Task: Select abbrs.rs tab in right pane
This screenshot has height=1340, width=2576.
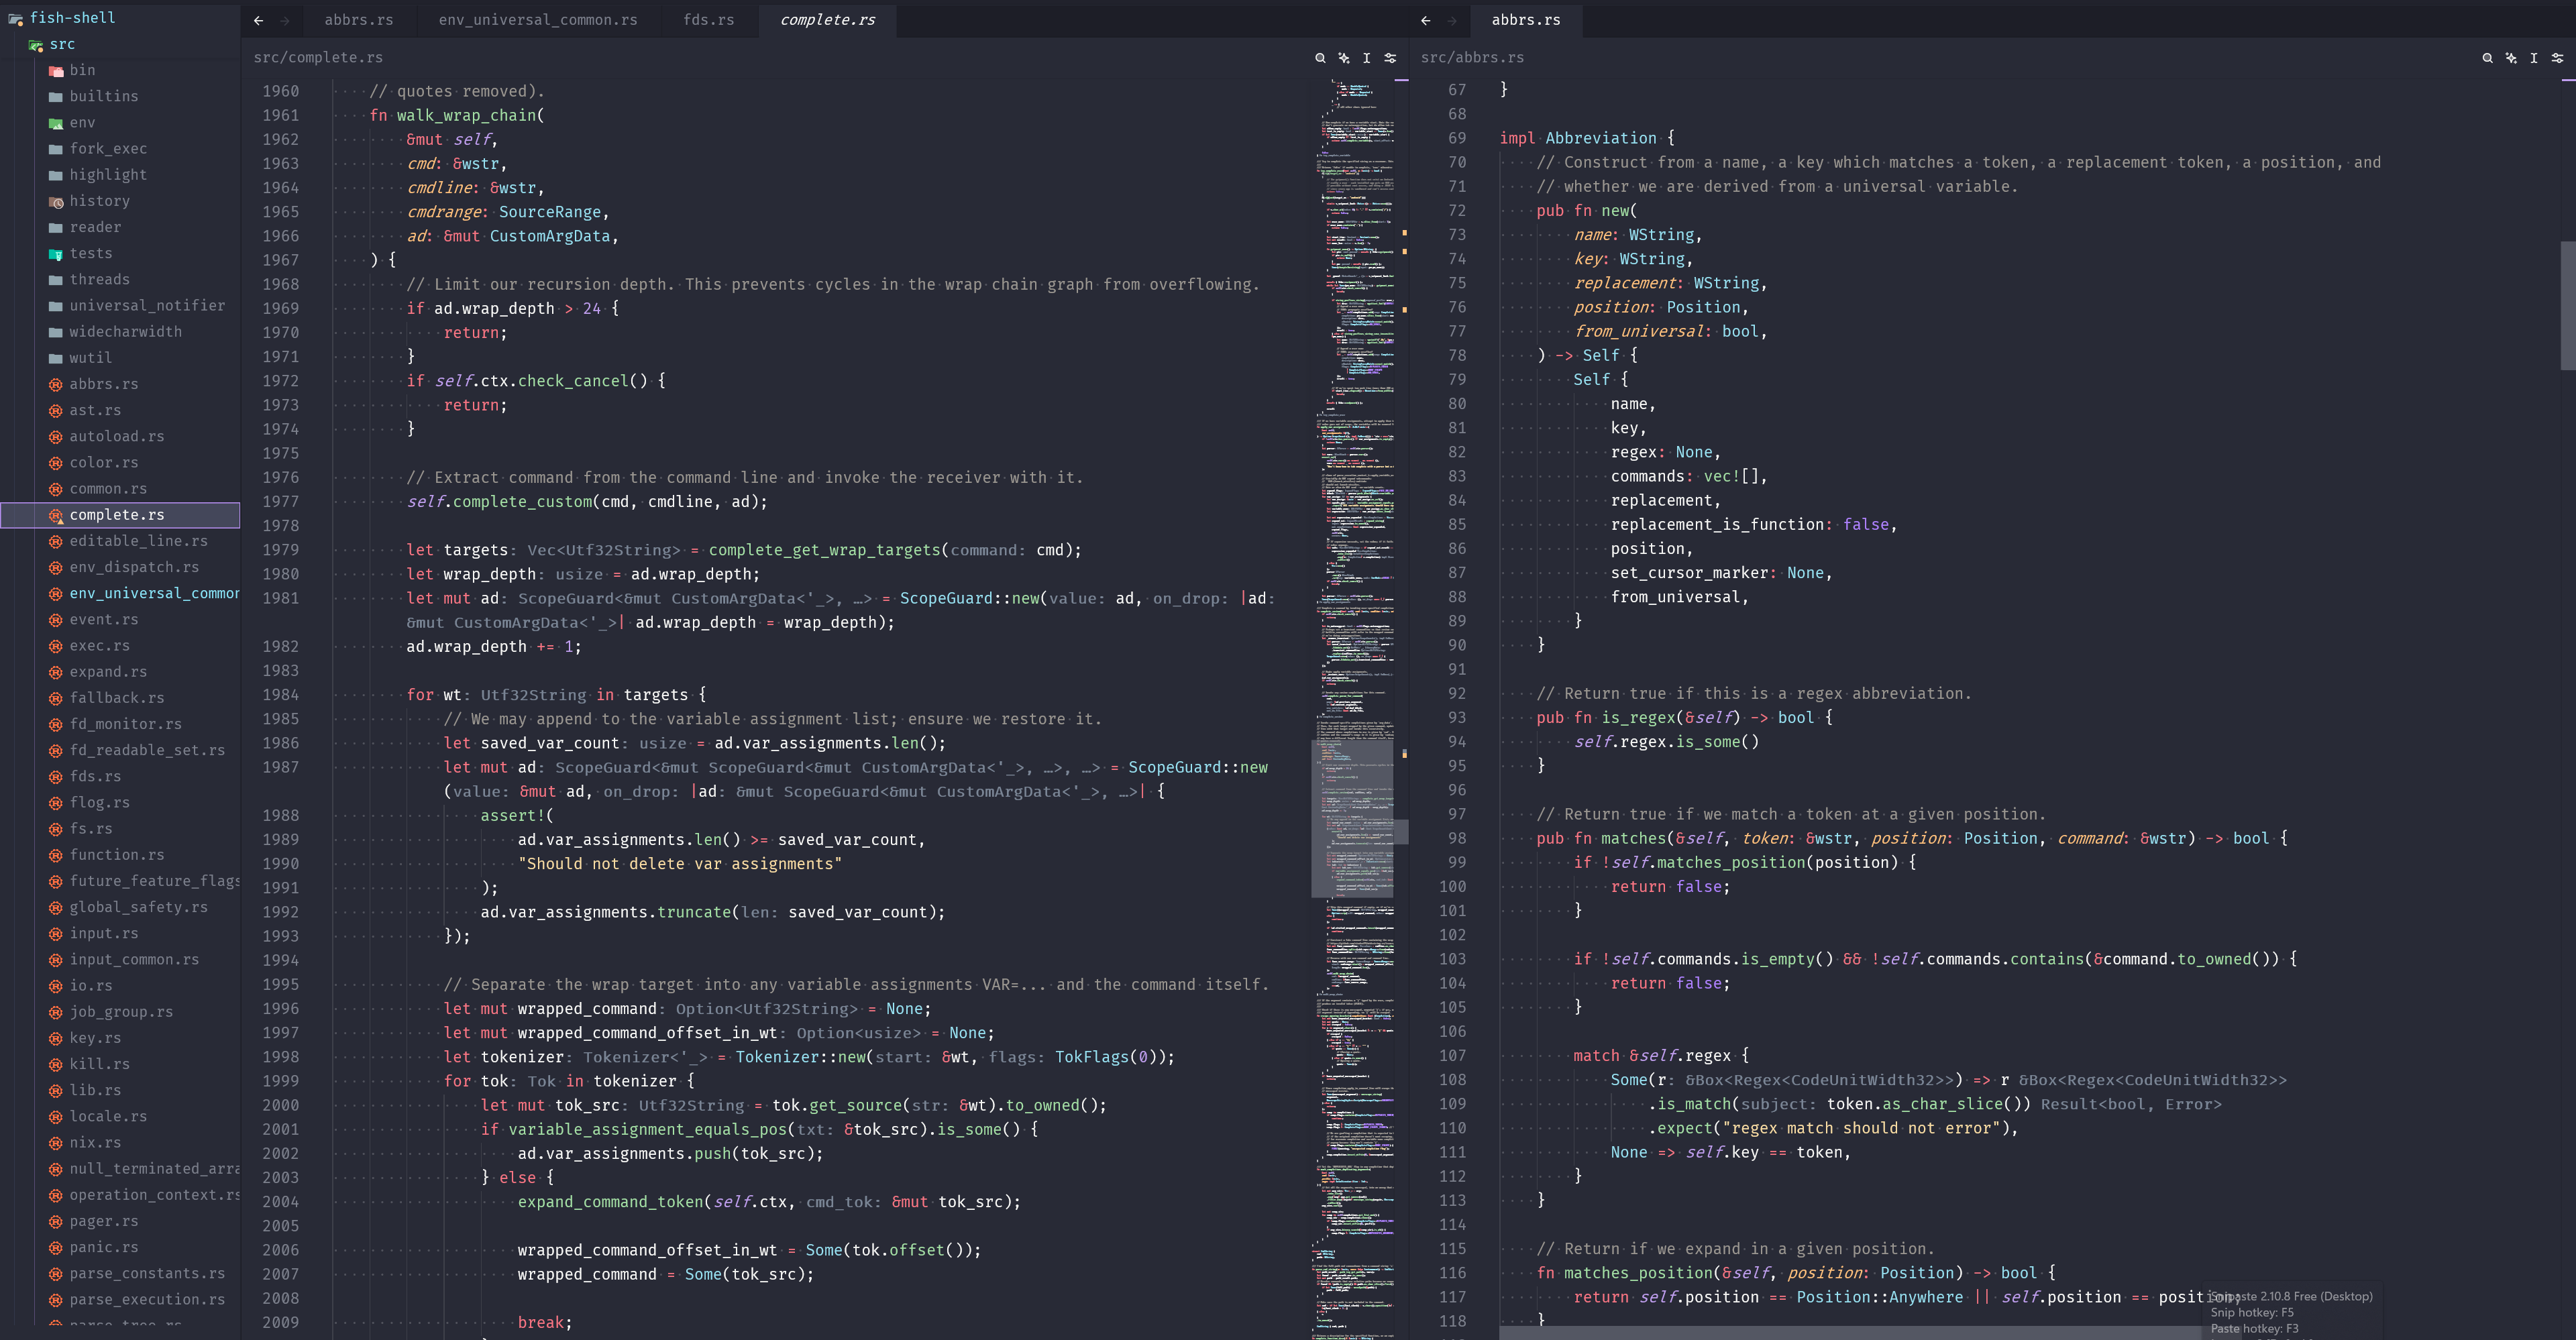Action: pyautogui.click(x=1526, y=20)
